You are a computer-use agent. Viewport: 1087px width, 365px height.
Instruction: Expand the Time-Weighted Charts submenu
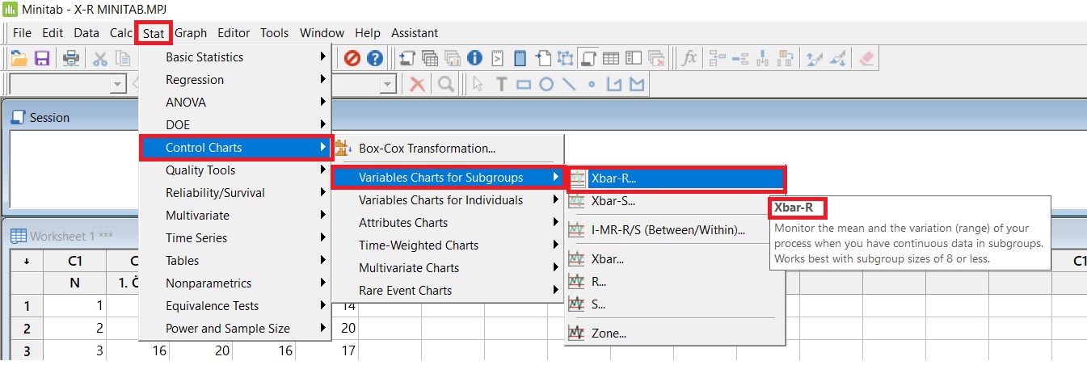(448, 245)
